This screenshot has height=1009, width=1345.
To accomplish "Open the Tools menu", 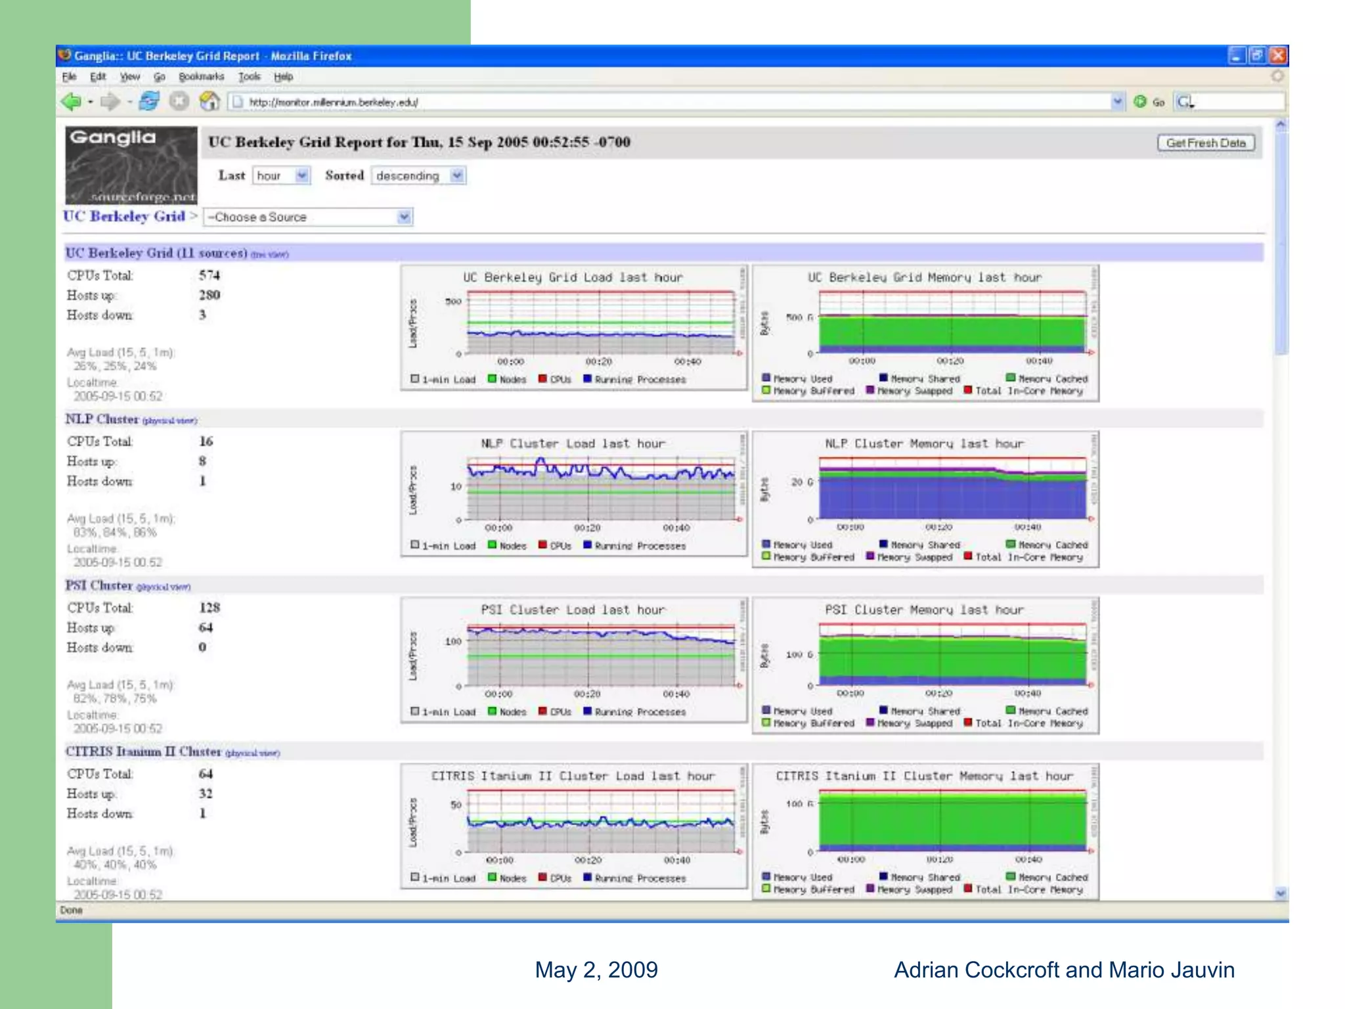I will point(250,77).
